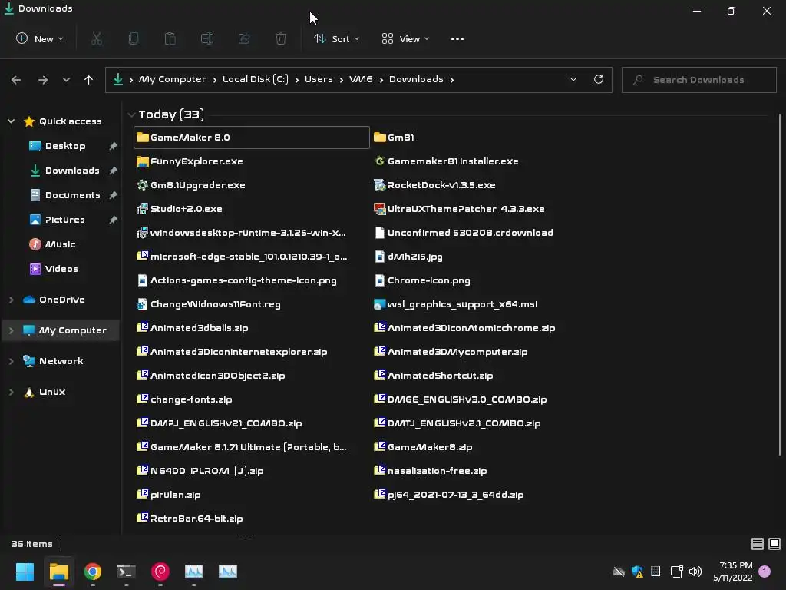Switch to details view layout icon
786x590 pixels.
(x=758, y=544)
